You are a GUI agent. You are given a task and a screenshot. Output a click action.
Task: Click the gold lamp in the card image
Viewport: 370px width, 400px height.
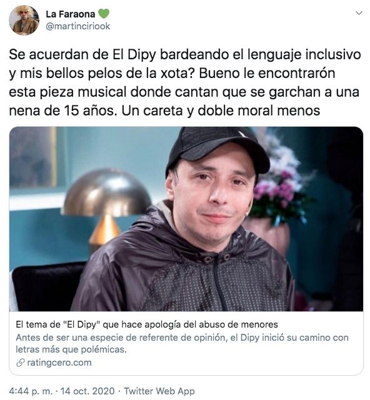click(106, 205)
